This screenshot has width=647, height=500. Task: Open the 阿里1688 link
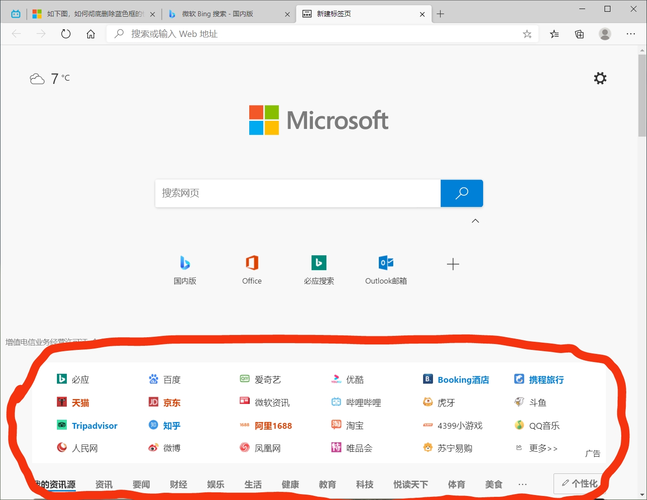(x=266, y=426)
